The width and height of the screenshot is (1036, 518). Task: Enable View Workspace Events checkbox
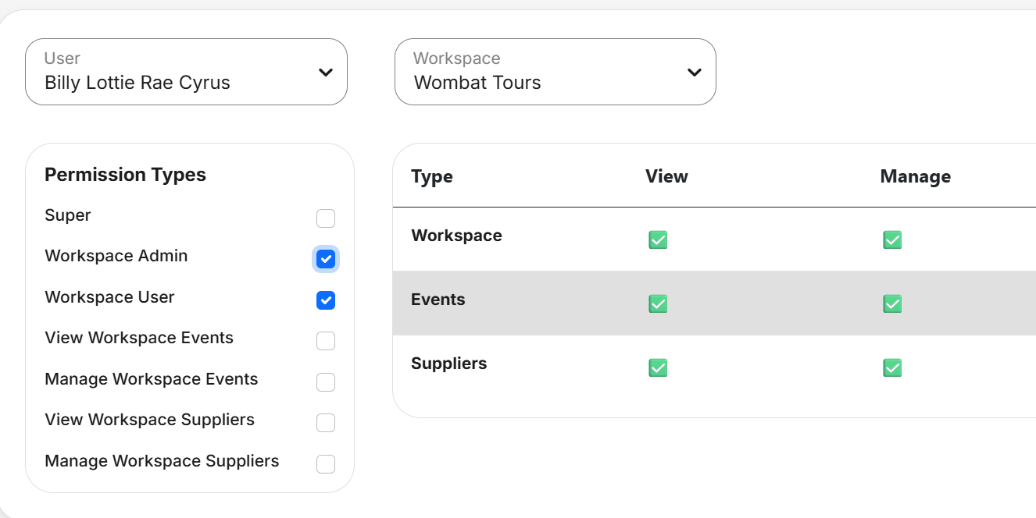[x=326, y=341]
